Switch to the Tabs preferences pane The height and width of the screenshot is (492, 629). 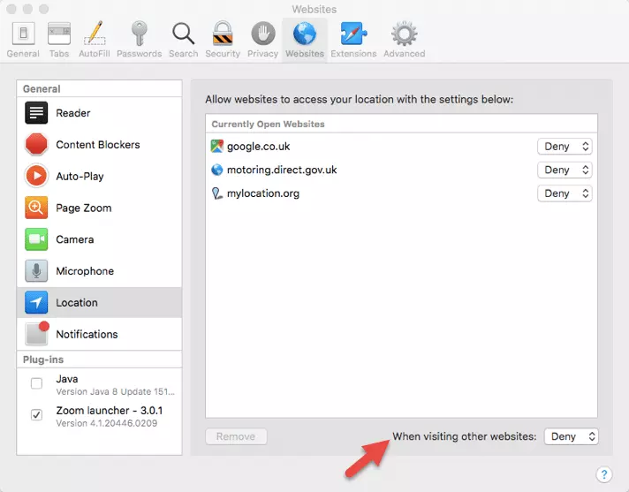pos(59,40)
